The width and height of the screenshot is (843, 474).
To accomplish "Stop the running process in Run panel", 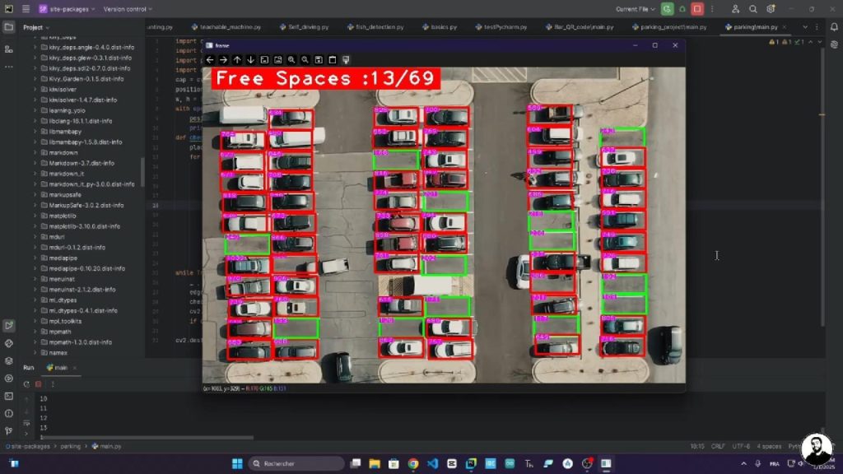I will (x=38, y=384).
